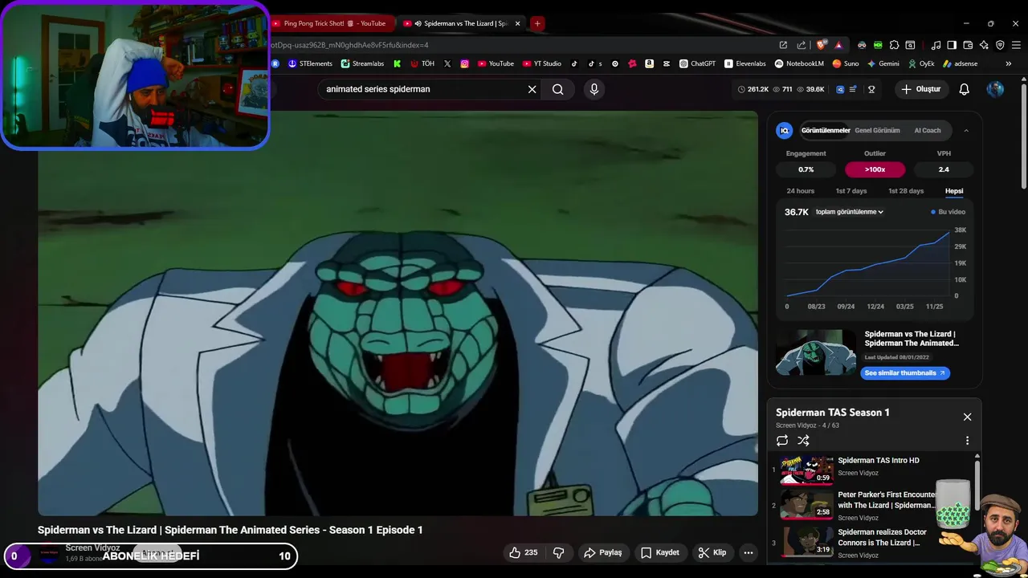Screen dimensions: 1028x578
Task: Open the ChatGPT bookmark
Action: coord(697,63)
